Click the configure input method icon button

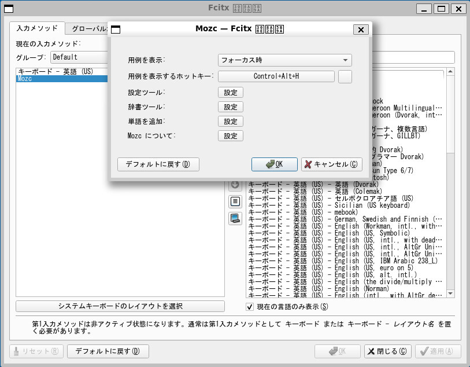tap(235, 201)
